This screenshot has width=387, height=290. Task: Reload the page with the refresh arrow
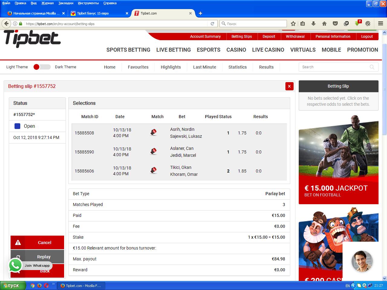click(x=212, y=24)
